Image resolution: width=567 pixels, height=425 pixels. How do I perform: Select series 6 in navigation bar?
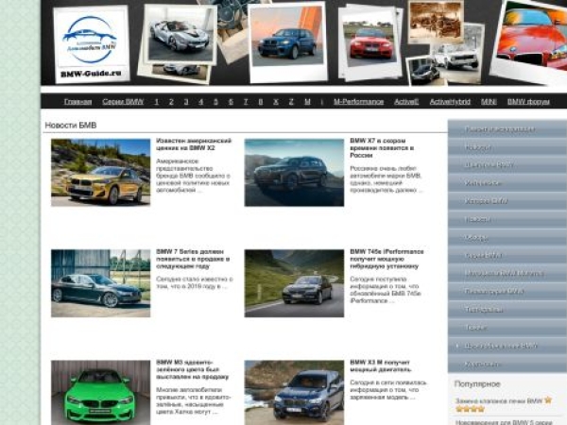click(231, 102)
